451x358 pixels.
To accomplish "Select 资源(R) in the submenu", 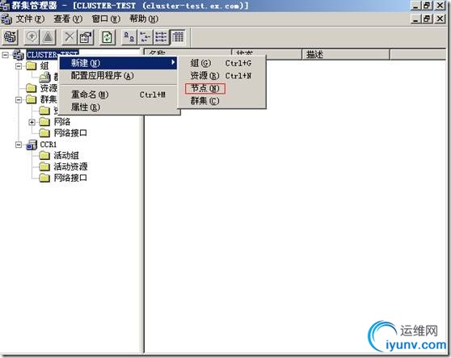I will [221, 76].
